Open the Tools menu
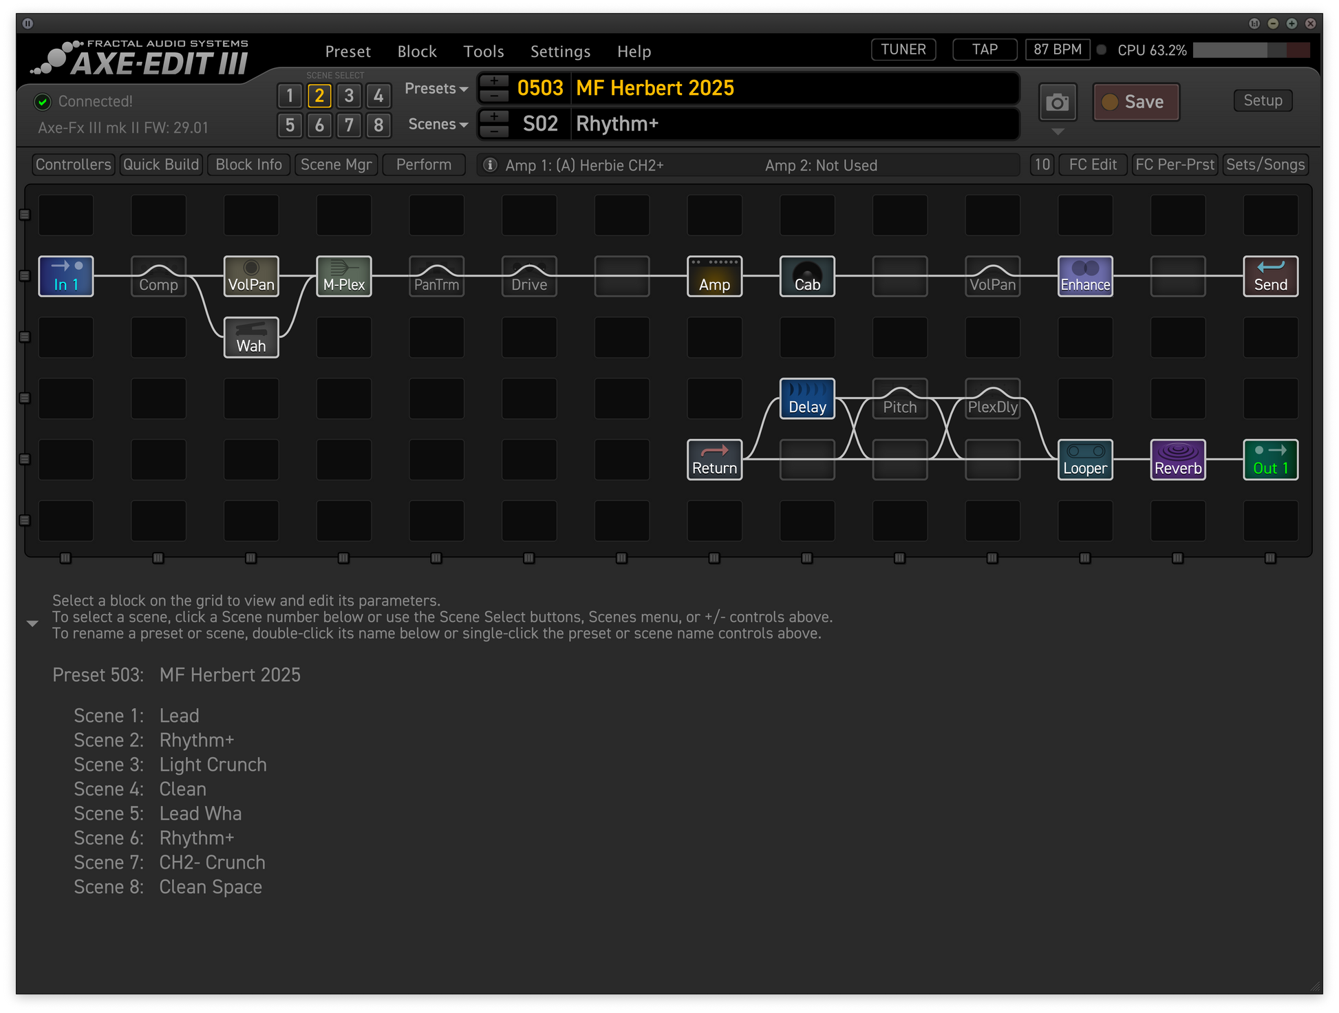The image size is (1339, 1013). pos(483,52)
